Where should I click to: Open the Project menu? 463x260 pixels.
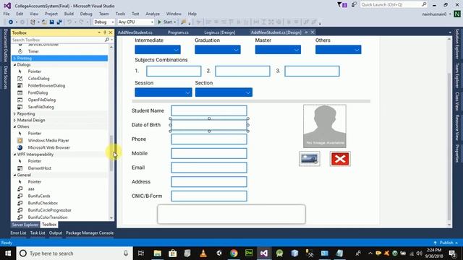pyautogui.click(x=51, y=14)
